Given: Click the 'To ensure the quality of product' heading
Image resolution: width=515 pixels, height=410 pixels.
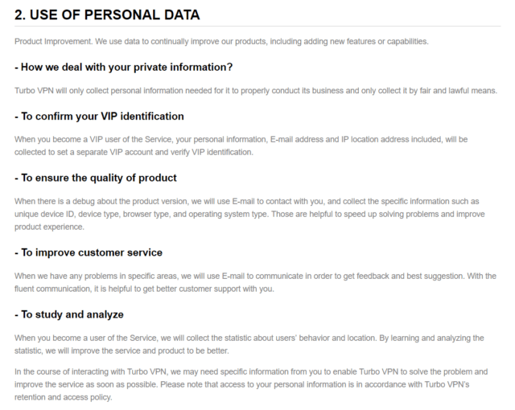Looking at the screenshot, I should tap(96, 178).
